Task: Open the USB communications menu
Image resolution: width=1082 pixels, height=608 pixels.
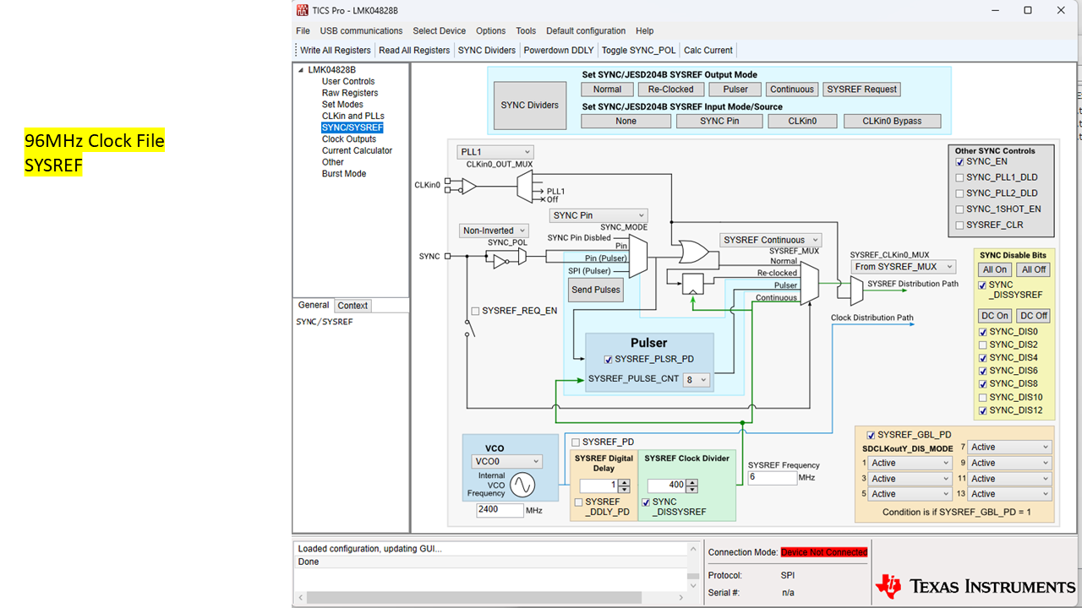Action: tap(361, 31)
